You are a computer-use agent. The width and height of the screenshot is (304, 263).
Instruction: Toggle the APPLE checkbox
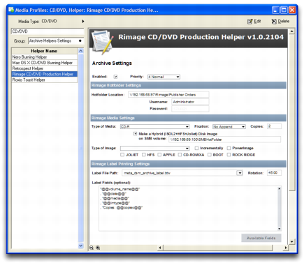[159, 155]
